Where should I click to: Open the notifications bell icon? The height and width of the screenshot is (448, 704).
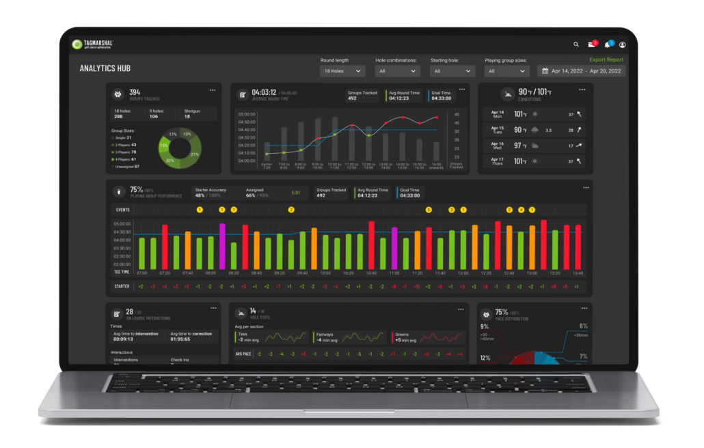coord(607,45)
